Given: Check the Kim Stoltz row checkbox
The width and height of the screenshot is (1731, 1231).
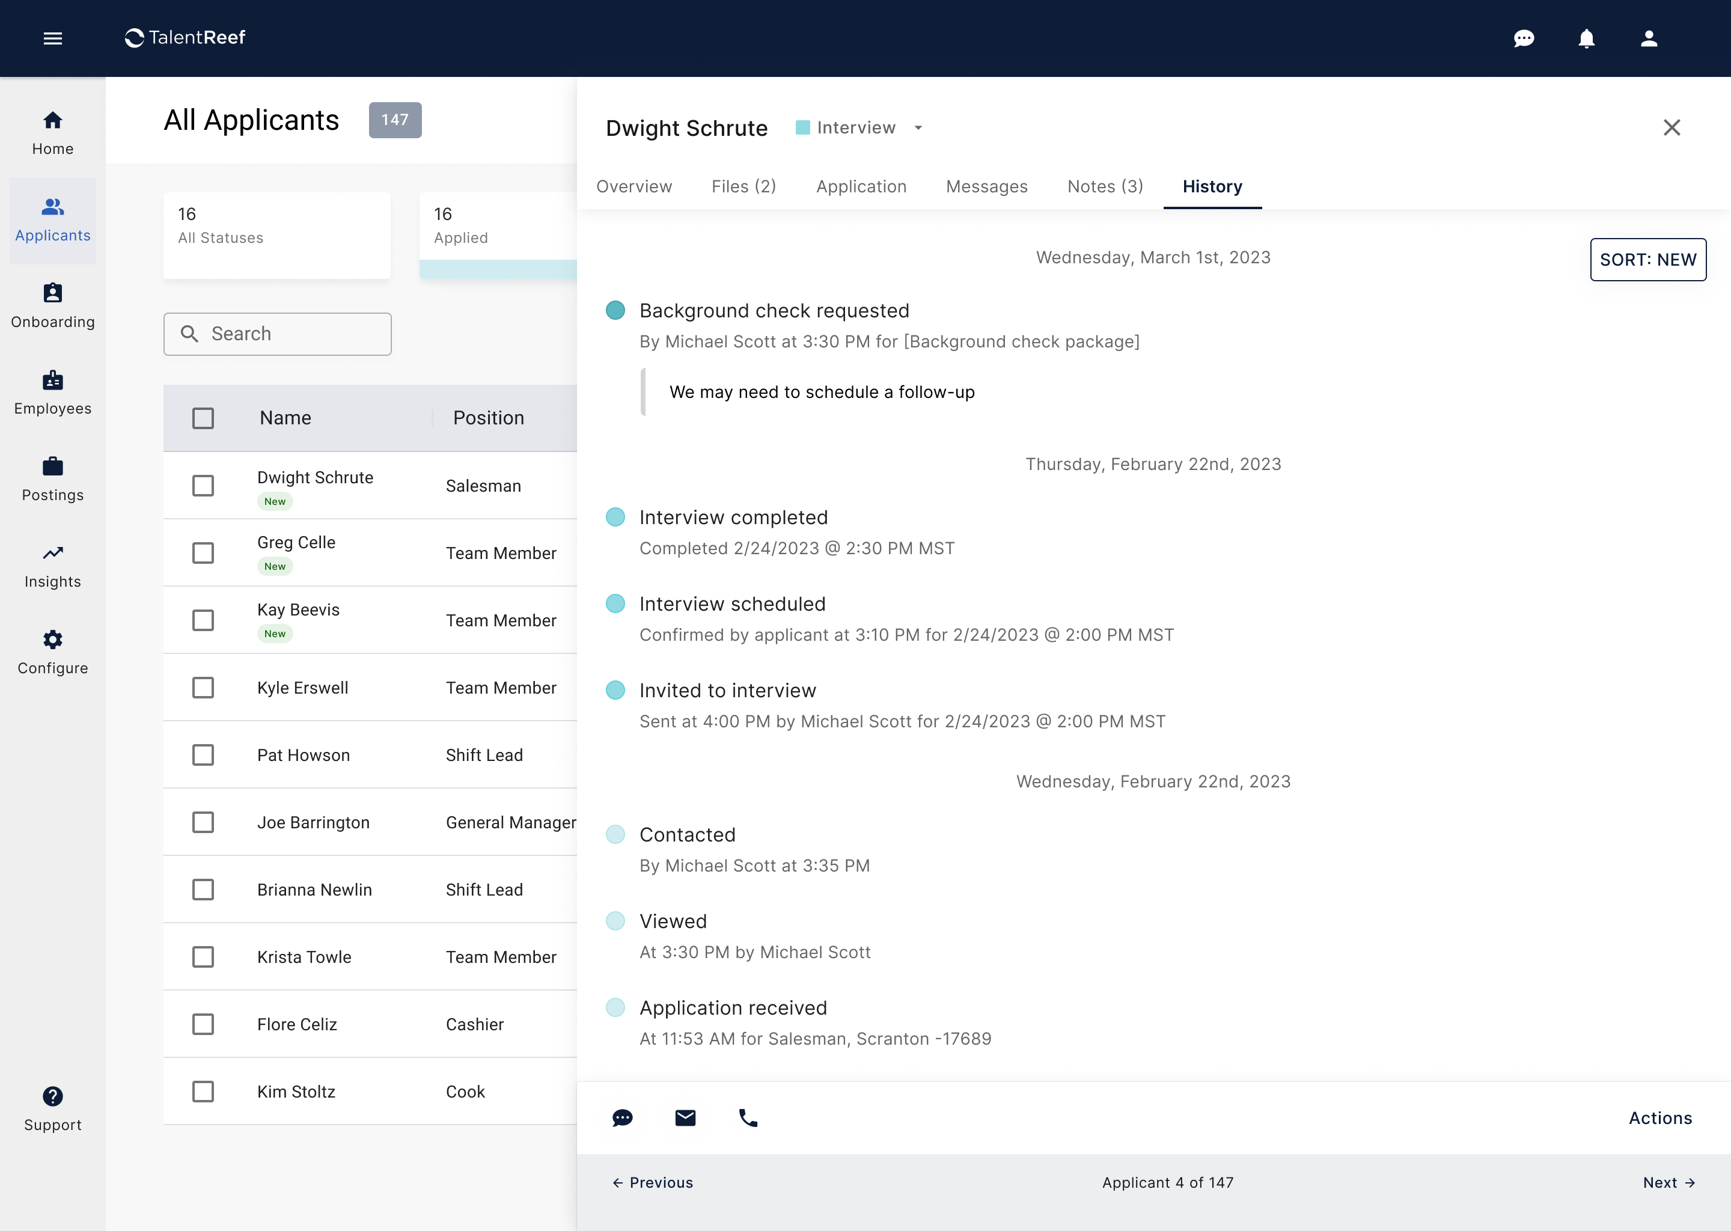Looking at the screenshot, I should click(x=203, y=1092).
